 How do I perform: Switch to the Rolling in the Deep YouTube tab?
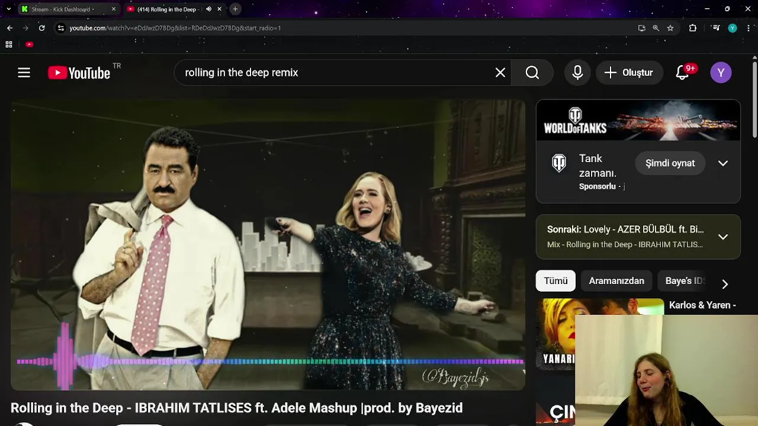pos(167,9)
